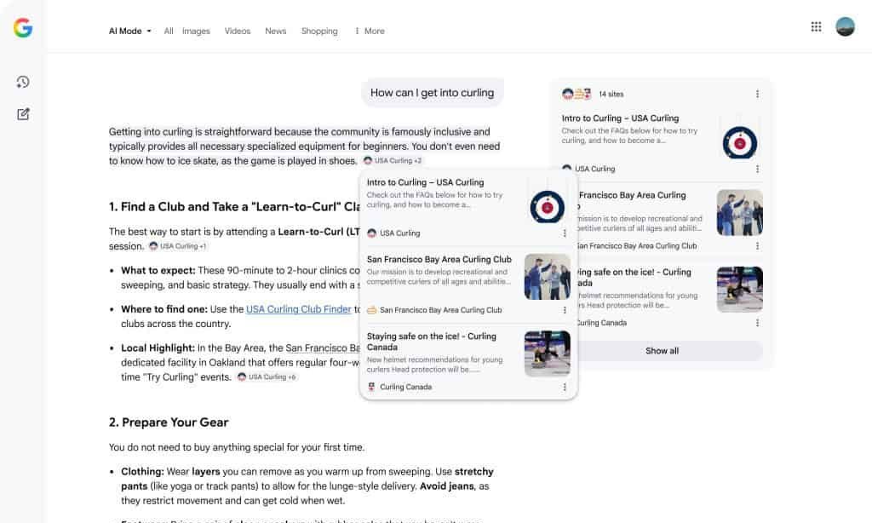Open three-dot menu for Curling Canada popup result
872x523 pixels.
point(564,387)
